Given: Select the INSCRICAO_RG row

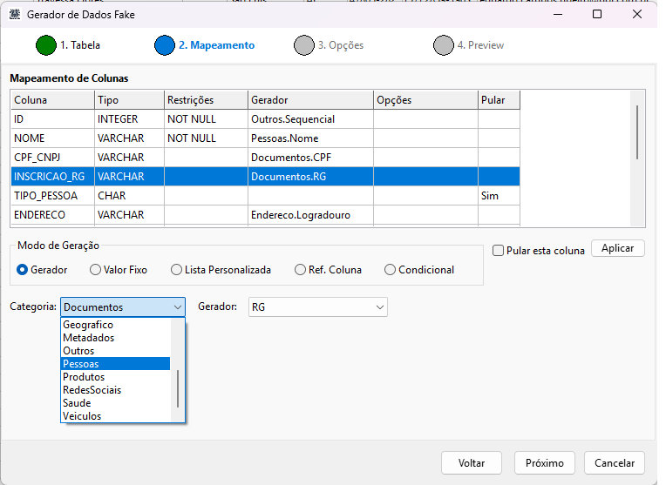Looking at the screenshot, I should pyautogui.click(x=266, y=177).
